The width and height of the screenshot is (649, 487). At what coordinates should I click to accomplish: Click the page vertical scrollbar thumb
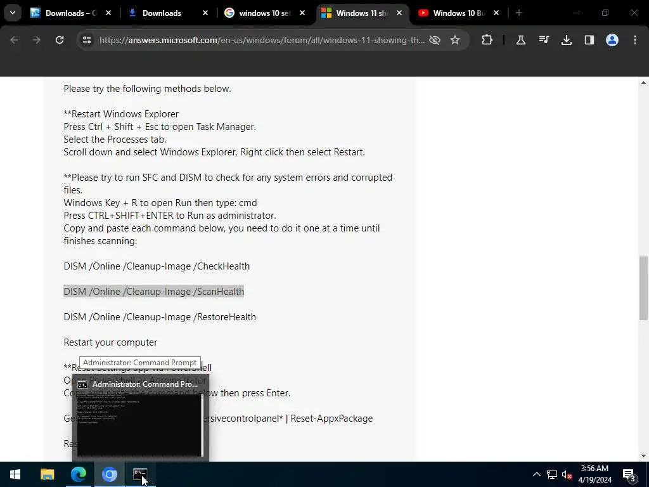643,289
